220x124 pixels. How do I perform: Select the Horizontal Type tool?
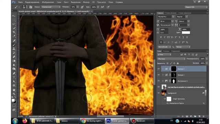click(x=14, y=77)
